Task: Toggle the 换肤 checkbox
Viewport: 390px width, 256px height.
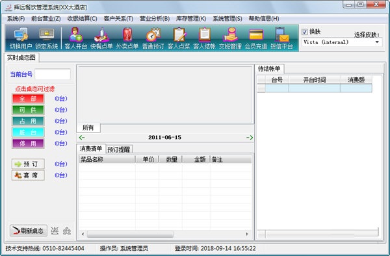Action: pyautogui.click(x=305, y=32)
